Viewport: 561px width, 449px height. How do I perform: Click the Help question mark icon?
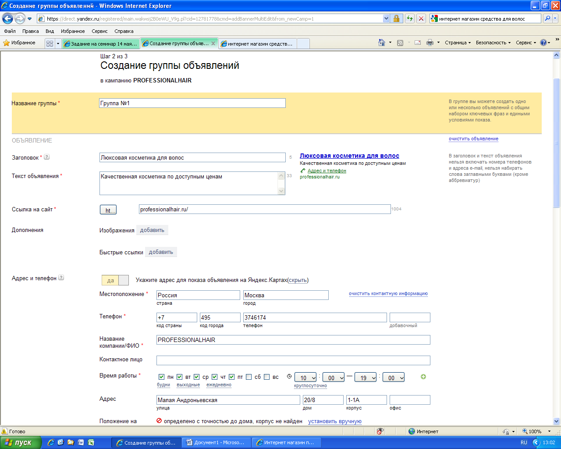coord(543,43)
